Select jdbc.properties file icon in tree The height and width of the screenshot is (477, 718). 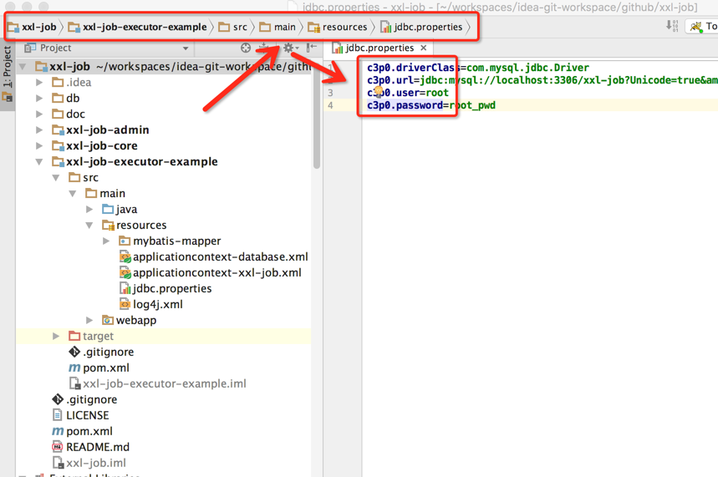pyautogui.click(x=125, y=288)
